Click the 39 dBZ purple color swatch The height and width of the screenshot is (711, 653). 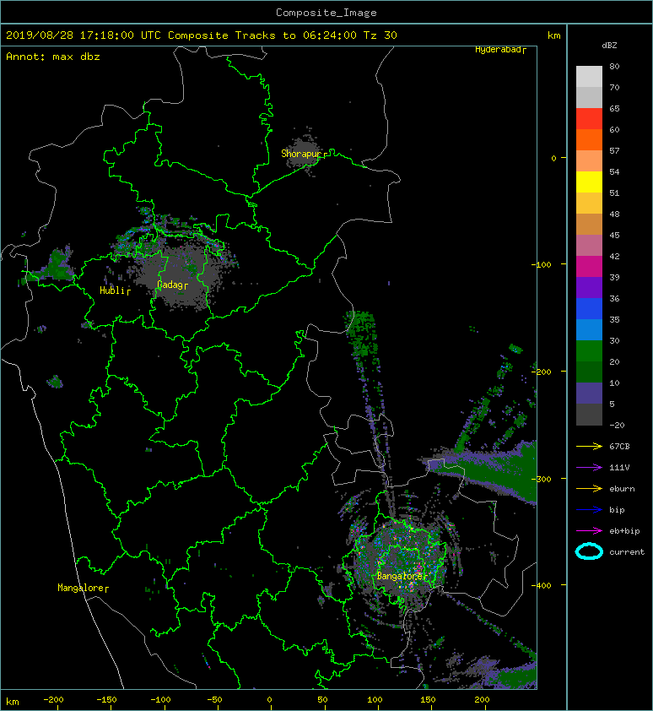click(589, 287)
